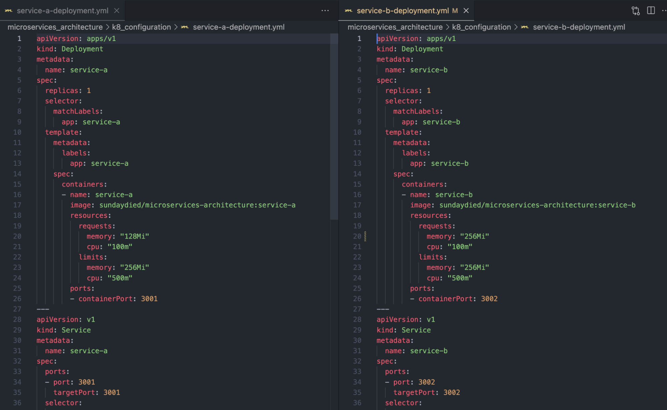
Task: Click targetPort 3002 in right editor
Action: (427, 392)
